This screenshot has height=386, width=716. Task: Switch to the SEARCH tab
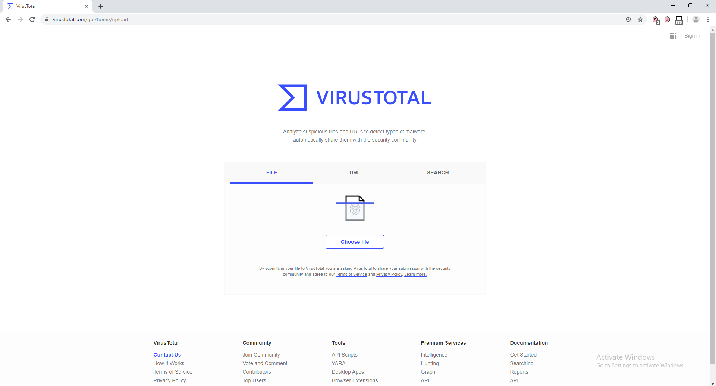coord(438,173)
